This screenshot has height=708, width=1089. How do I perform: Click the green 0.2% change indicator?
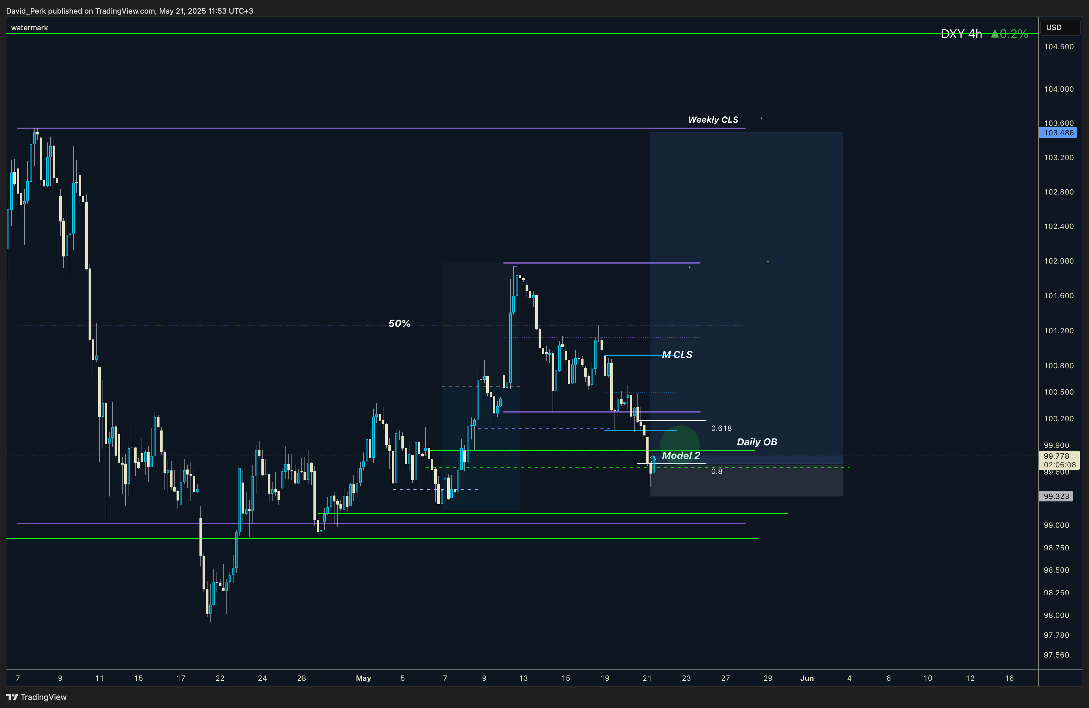pyautogui.click(x=1009, y=34)
